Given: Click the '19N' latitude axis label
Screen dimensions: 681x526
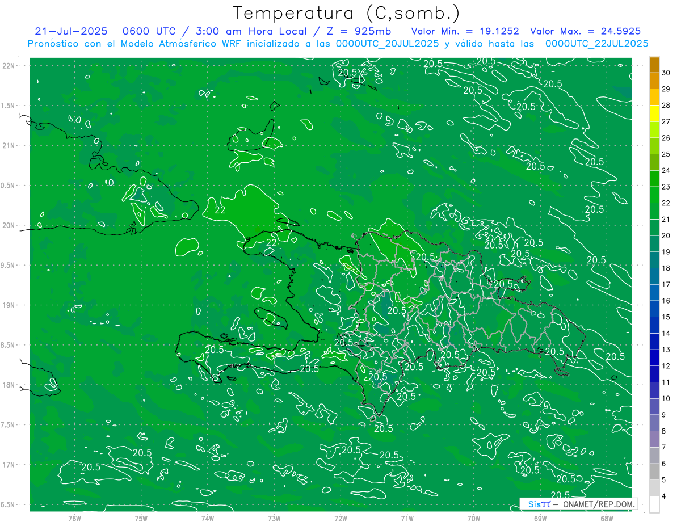Looking at the screenshot, I should pyautogui.click(x=10, y=305).
